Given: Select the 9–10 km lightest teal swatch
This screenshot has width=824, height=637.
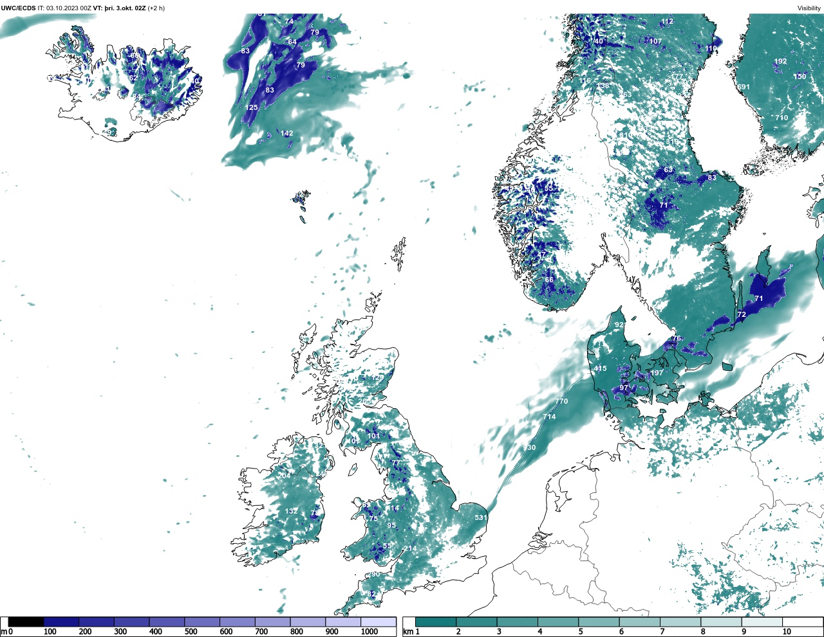Looking at the screenshot, I should [761, 622].
